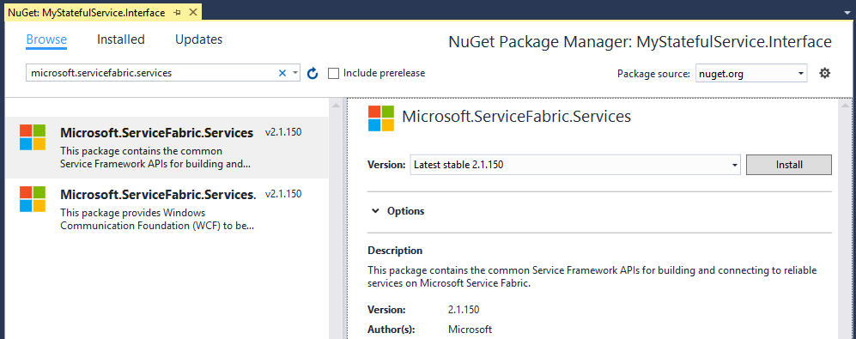This screenshot has height=339, width=856.
Task: Open NuGet settings gear icon
Action: click(825, 73)
